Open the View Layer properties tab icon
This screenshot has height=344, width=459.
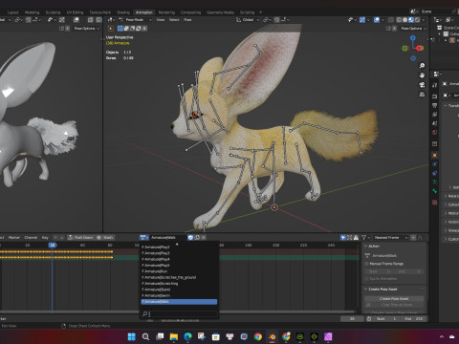click(x=434, y=114)
